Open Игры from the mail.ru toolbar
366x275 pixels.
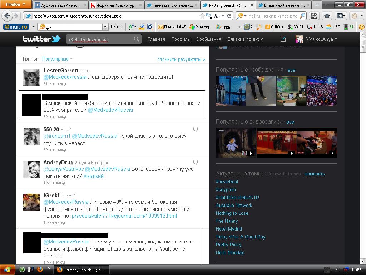click(x=223, y=27)
